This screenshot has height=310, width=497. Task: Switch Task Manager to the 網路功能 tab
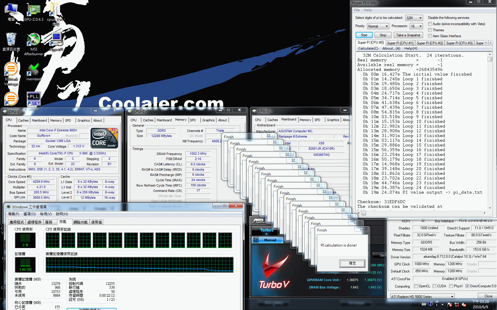point(80,222)
